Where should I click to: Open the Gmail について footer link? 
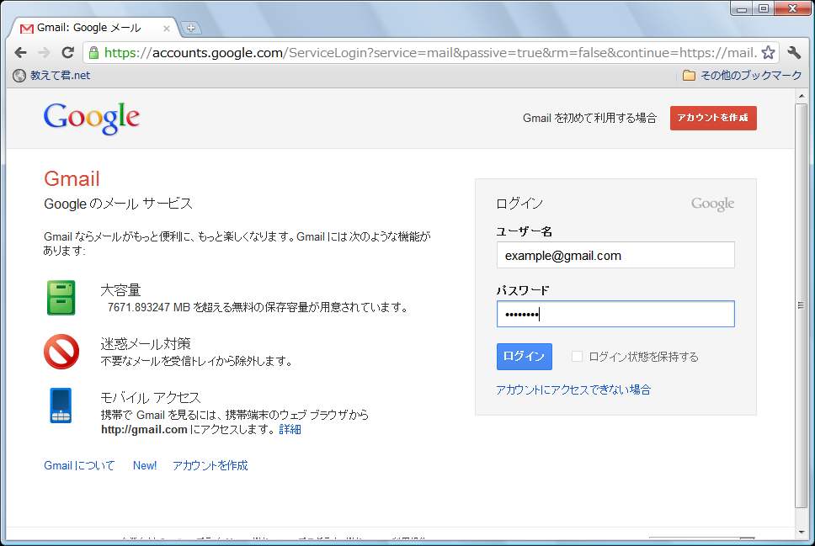coord(79,465)
